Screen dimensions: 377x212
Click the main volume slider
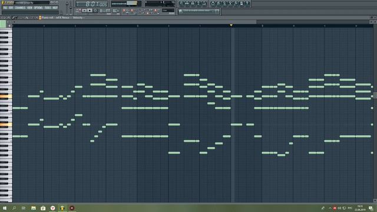[67, 8]
